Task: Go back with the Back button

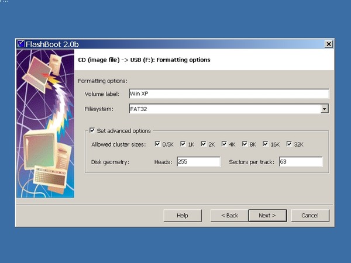Action: tap(229, 215)
